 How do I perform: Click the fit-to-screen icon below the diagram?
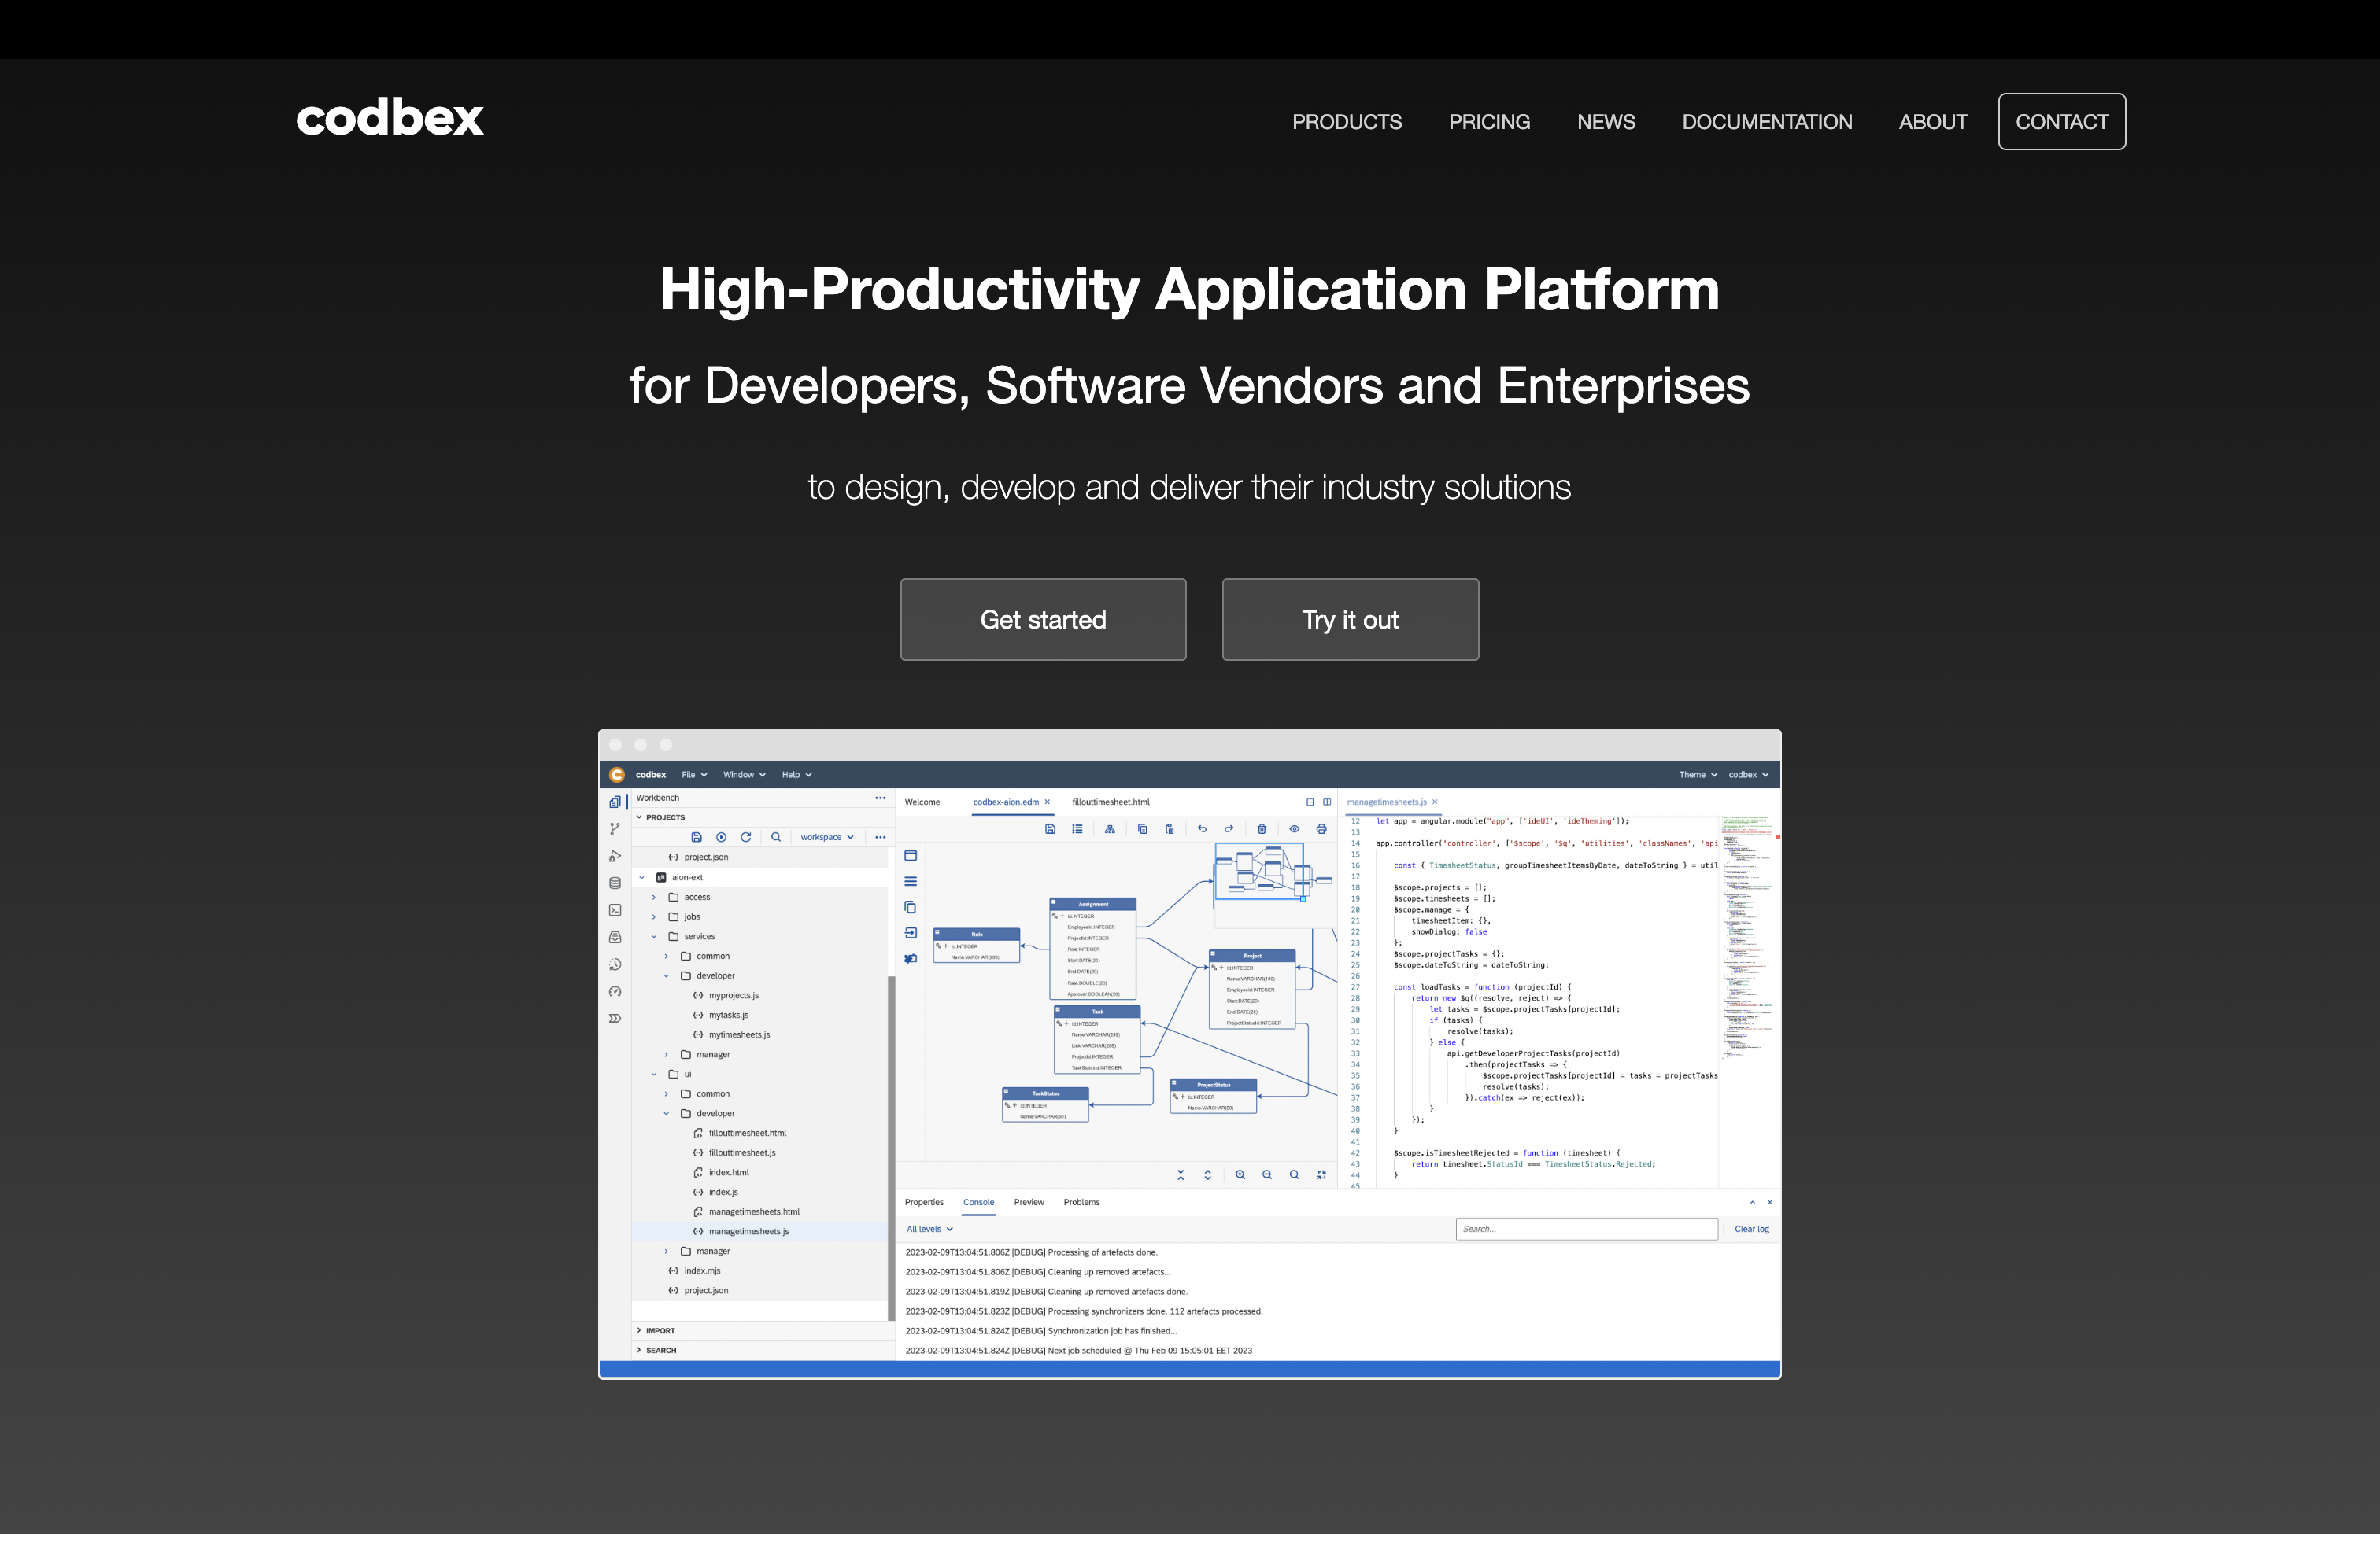tap(1321, 1175)
